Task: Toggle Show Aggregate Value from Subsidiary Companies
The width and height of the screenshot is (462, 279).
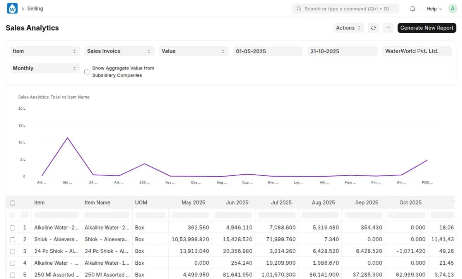Action: [x=87, y=72]
